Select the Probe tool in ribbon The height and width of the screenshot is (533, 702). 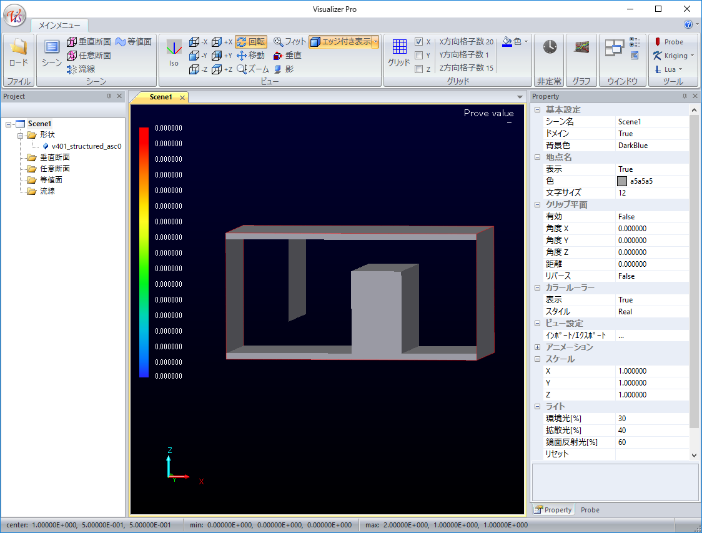coord(668,42)
